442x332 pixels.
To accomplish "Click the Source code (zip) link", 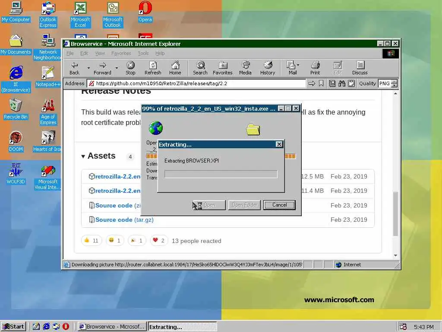I will point(118,205).
